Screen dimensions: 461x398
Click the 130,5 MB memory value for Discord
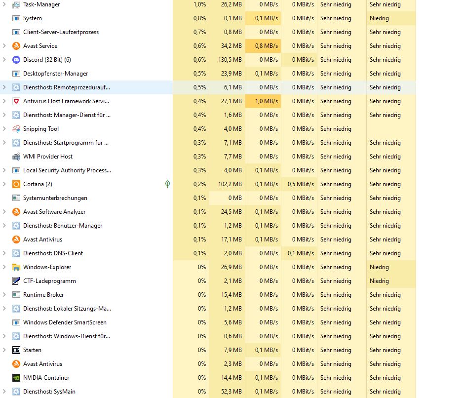coord(230,60)
